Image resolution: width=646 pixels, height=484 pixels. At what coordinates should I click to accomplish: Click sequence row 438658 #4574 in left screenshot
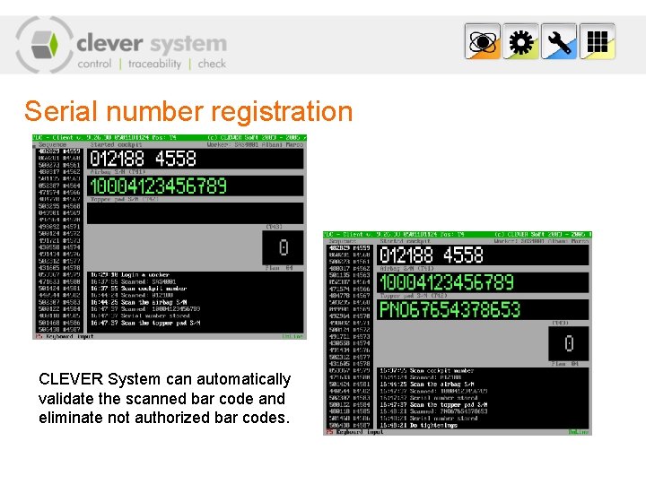click(x=59, y=247)
